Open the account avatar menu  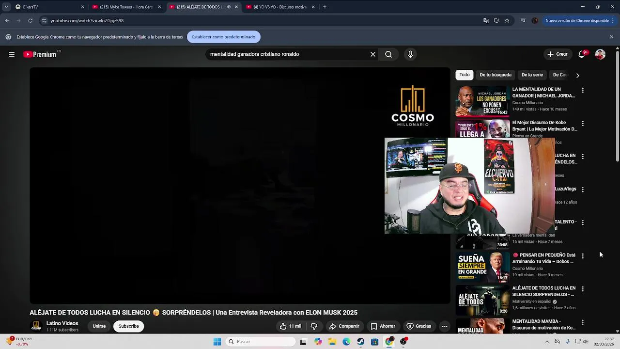[600, 54]
